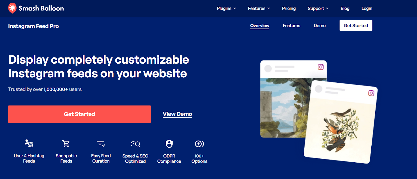Click the red Get Started button
This screenshot has height=179, width=417.
coord(79,114)
